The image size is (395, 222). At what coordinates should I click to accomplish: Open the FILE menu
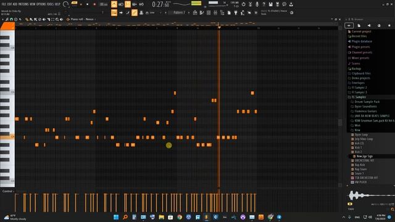pos(4,4)
